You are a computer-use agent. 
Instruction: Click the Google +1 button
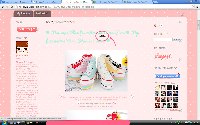point(157,25)
